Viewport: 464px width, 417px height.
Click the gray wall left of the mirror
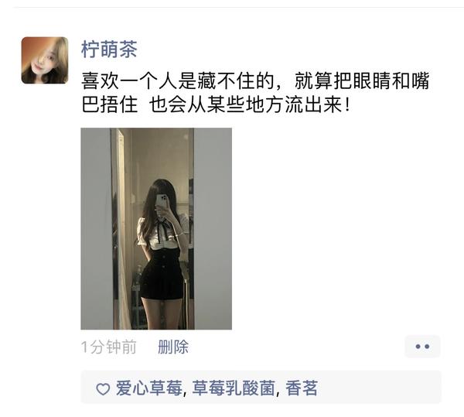tap(96, 229)
